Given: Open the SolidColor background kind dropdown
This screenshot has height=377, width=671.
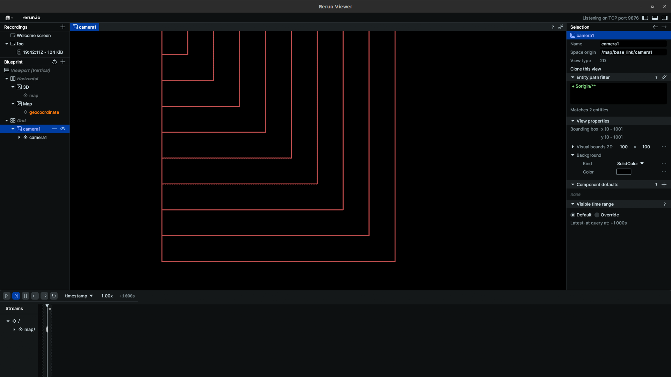Looking at the screenshot, I should point(629,163).
